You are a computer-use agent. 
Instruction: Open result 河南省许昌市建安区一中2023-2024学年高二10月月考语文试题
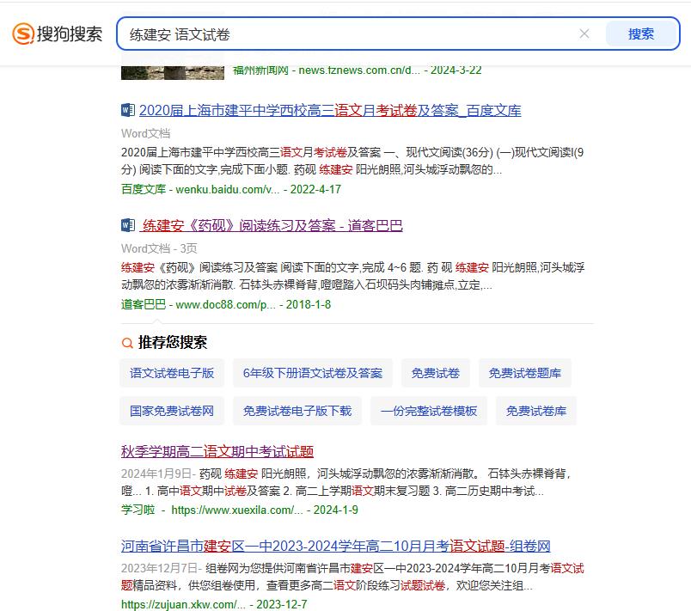coord(336,547)
